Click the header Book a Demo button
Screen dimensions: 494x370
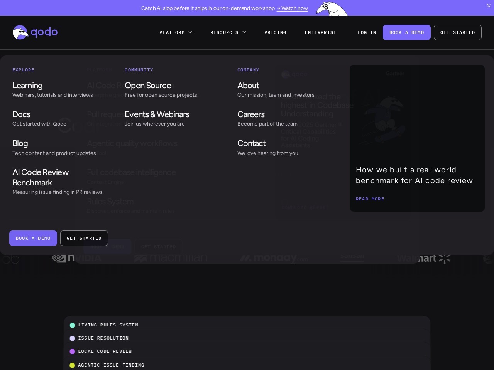(x=407, y=32)
